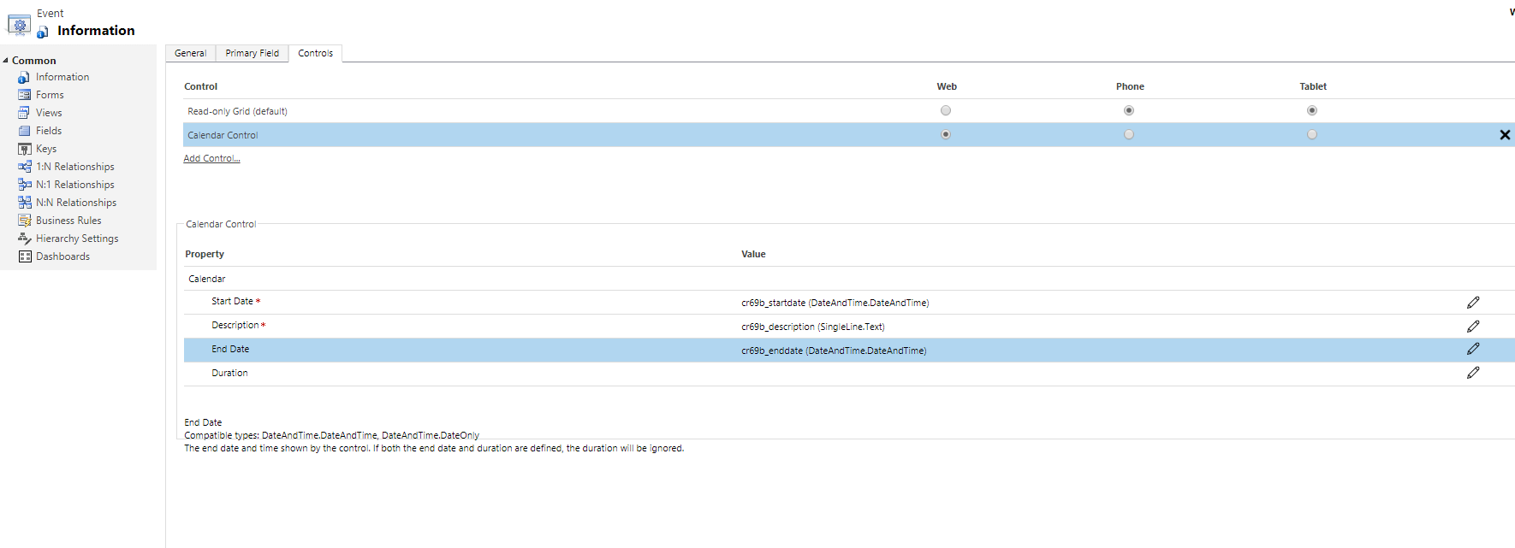
Task: Select Tablet radio for Calendar Control
Action: coord(1311,134)
